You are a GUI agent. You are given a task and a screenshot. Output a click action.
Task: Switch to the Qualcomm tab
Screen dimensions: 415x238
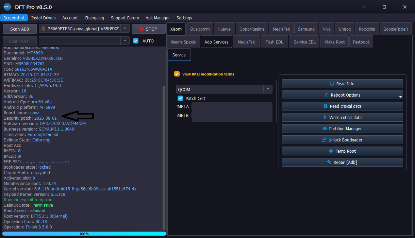coord(200,29)
